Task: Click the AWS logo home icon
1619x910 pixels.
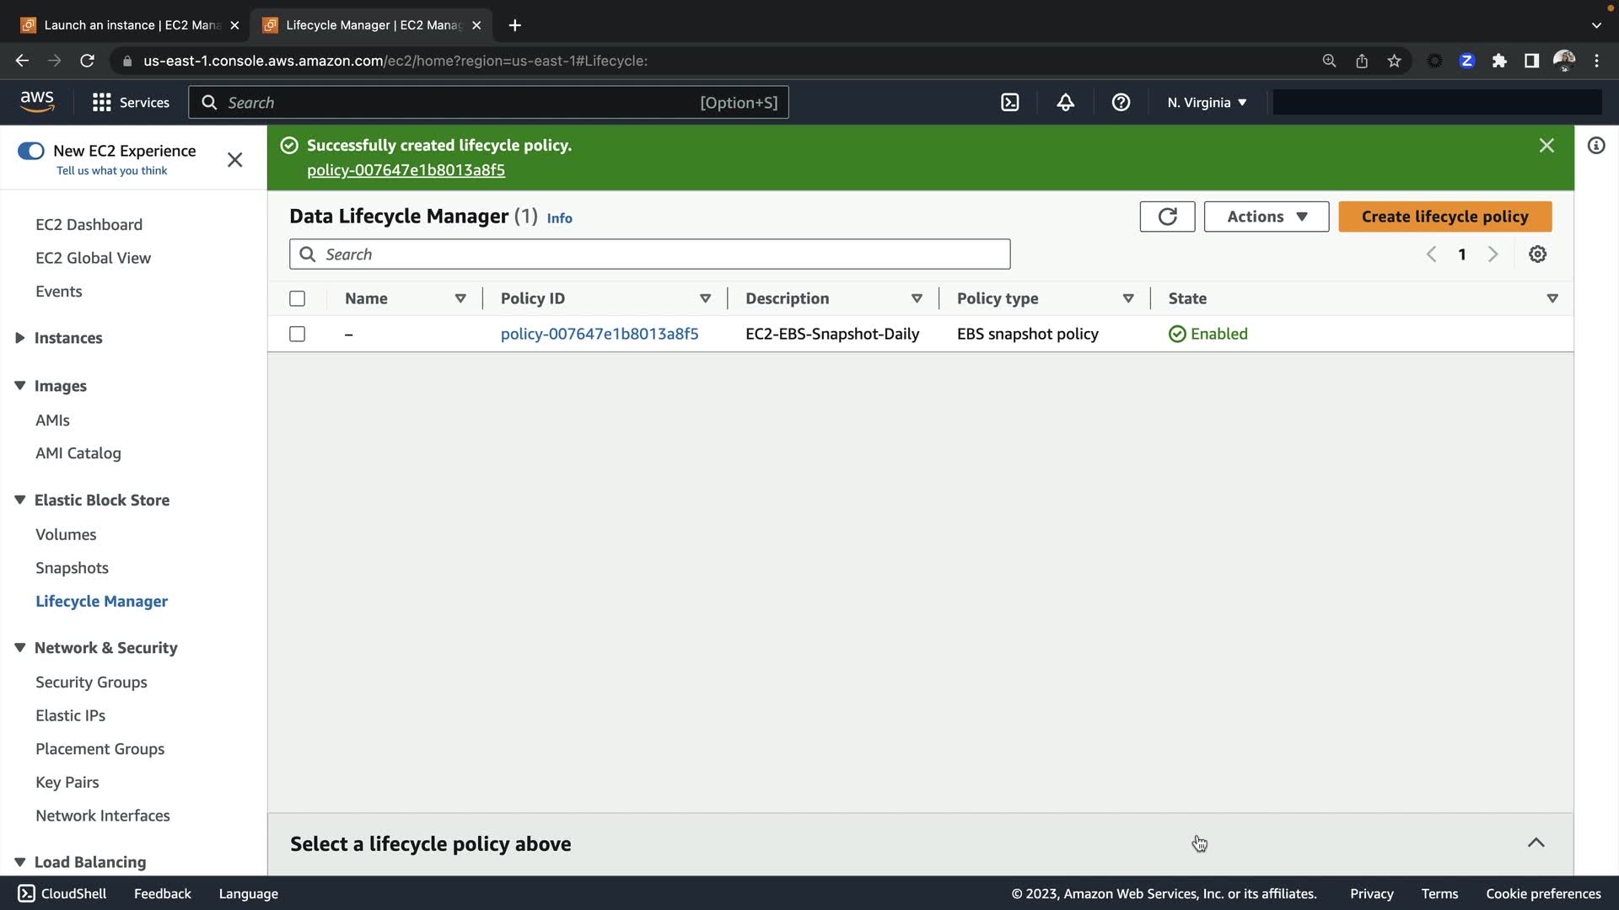Action: [x=37, y=101]
